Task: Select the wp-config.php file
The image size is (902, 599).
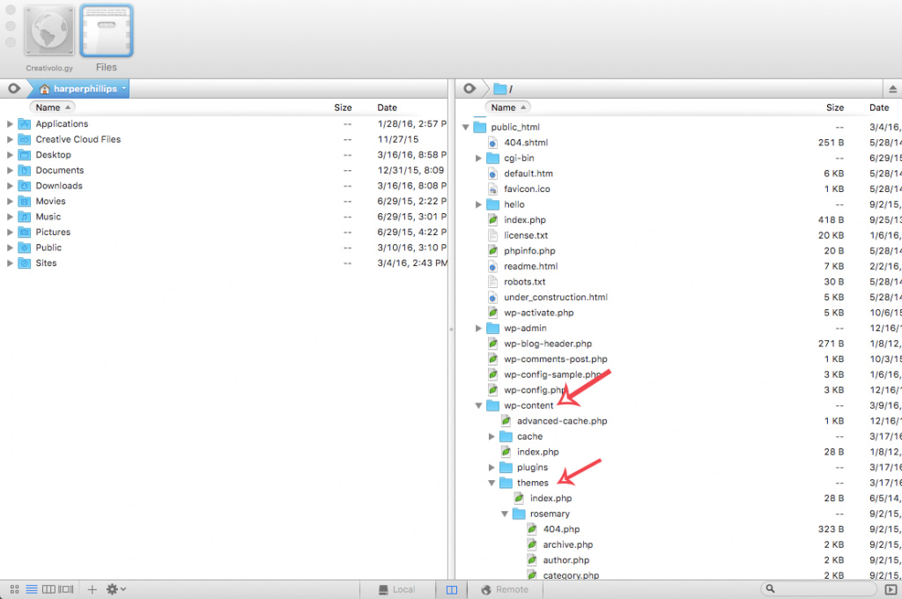Action: point(534,390)
